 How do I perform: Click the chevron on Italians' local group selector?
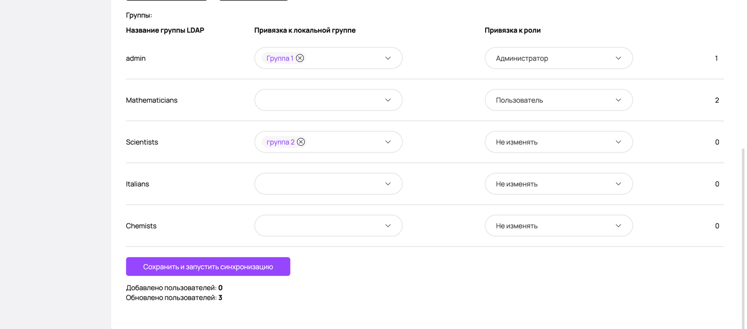(388, 183)
